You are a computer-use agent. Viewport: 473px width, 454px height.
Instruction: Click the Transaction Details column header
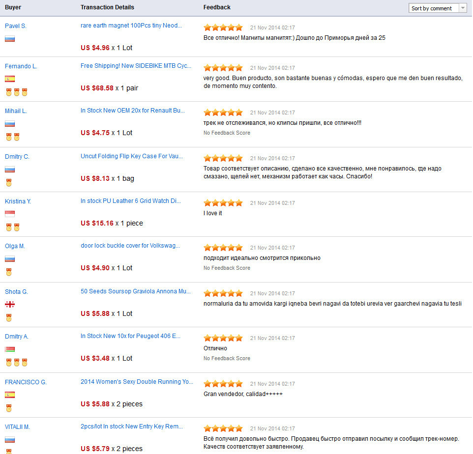click(x=107, y=7)
